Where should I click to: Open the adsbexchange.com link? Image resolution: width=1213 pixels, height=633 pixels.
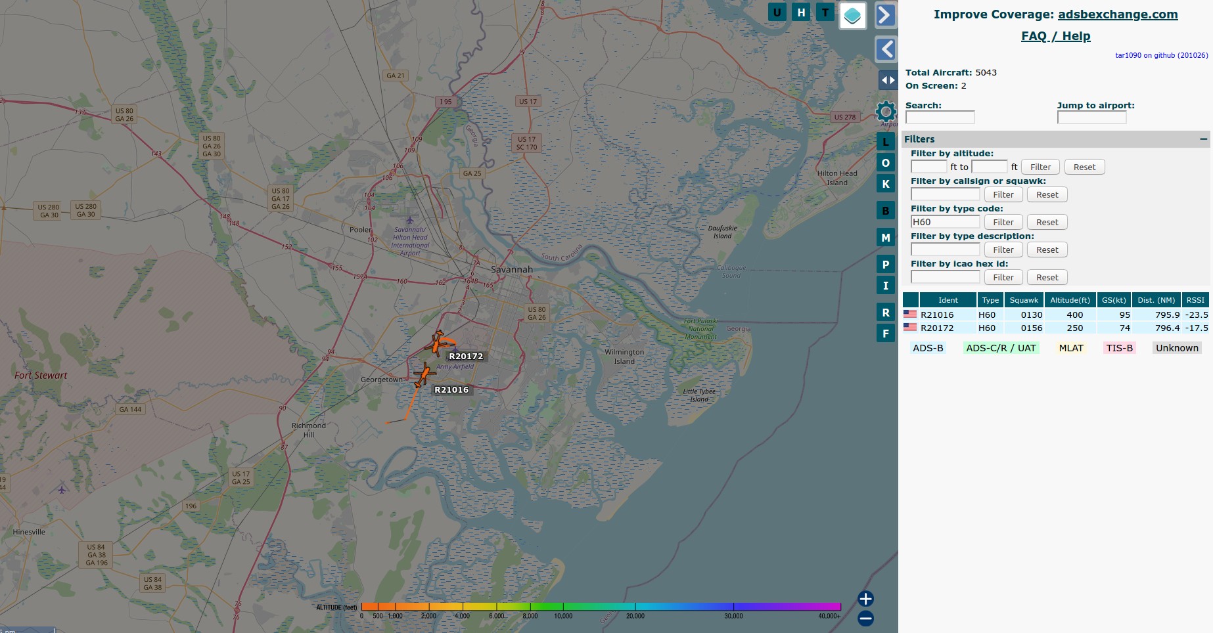point(1118,14)
